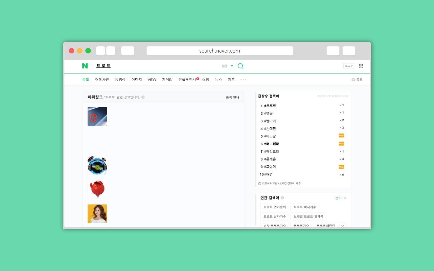Click the red ball ad thumbnail
This screenshot has height=271, width=434.
pos(97,189)
